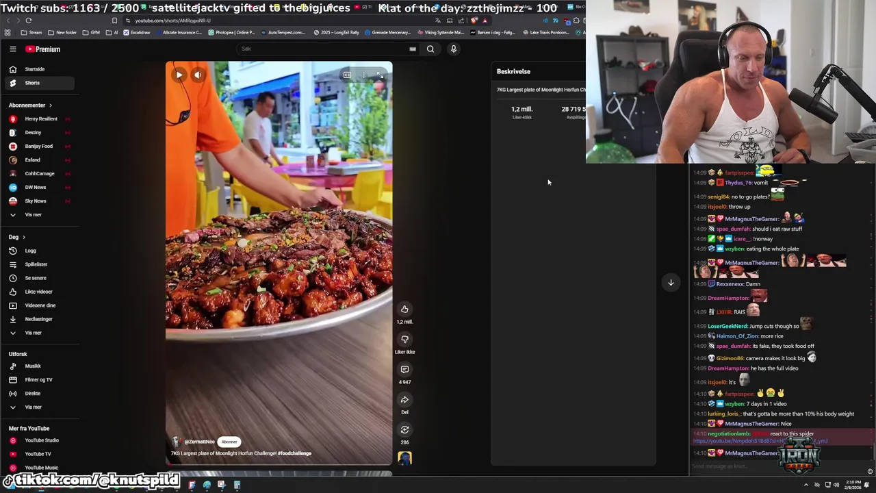Open the Excalidraw bookmark
This screenshot has height=493, width=876.
pyautogui.click(x=137, y=32)
